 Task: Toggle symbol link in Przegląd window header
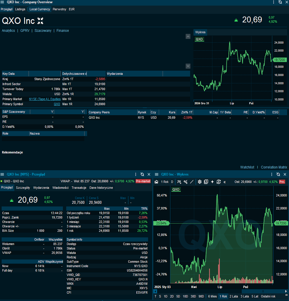142,174
